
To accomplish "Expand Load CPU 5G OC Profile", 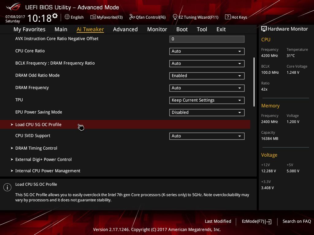I will tap(125, 125).
